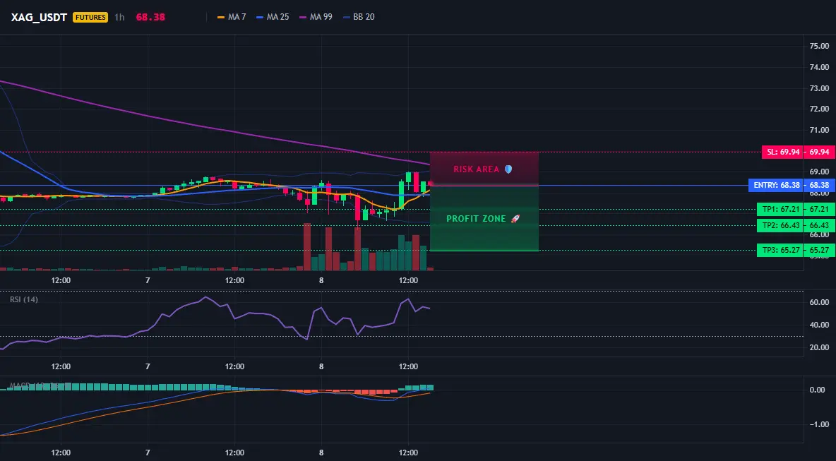Click 60.00 on the RSI axis
836x461 pixels.
[x=819, y=302]
